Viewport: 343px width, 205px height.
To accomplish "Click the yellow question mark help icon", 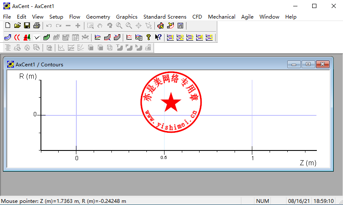I will click(x=149, y=37).
